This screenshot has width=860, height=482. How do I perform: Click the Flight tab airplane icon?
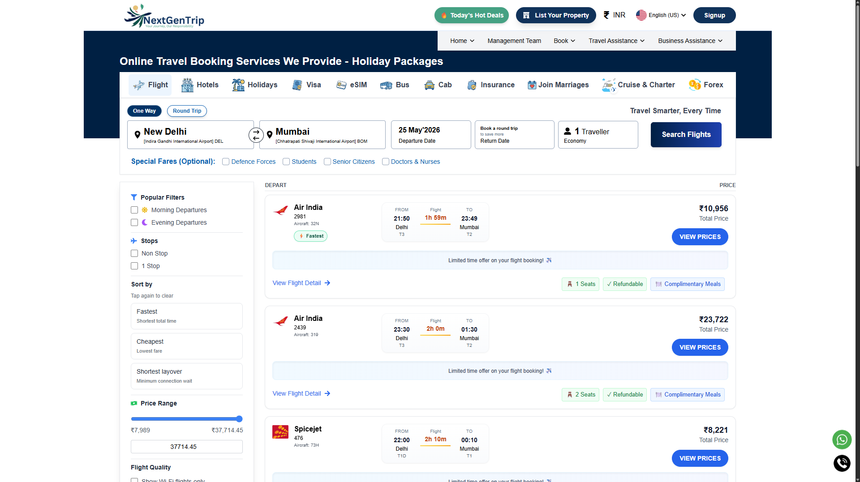(x=139, y=85)
